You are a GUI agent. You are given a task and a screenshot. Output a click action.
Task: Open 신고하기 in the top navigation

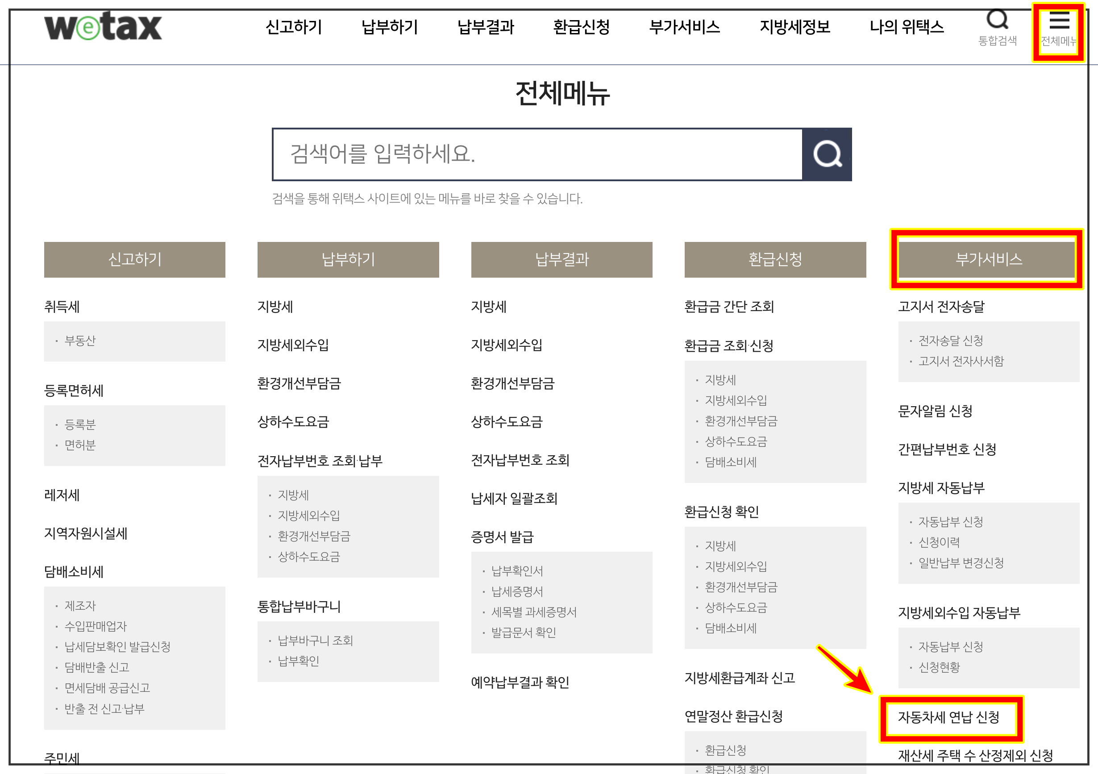[x=294, y=27]
